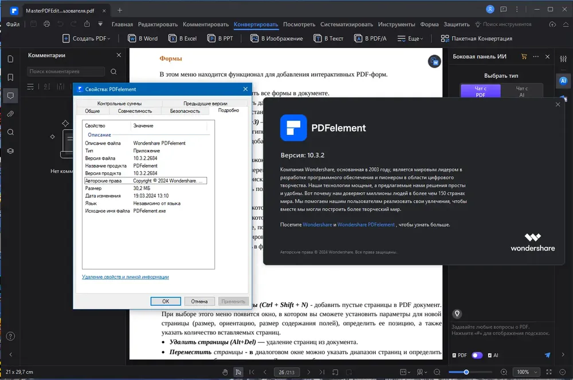Open the Security tab in properties dialog
The height and width of the screenshot is (380, 573).
pos(185,111)
